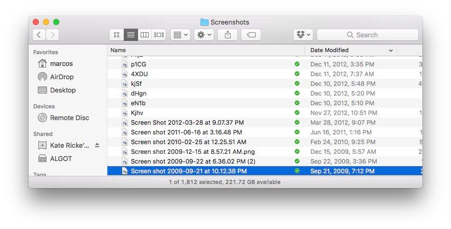Sort by the Date Modified column
Viewport: 451px width, 229px height.
(350, 50)
